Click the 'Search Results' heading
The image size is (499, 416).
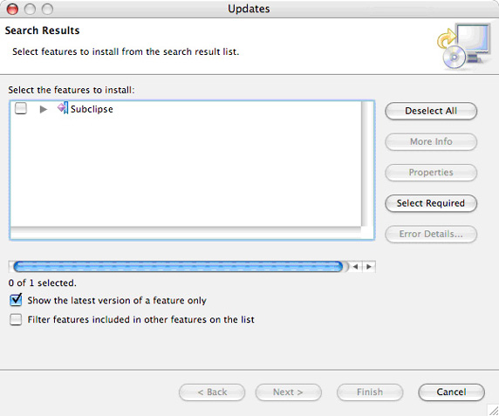click(x=43, y=31)
